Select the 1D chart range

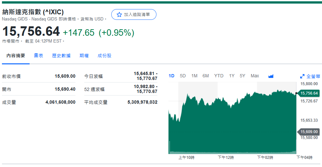point(171,76)
